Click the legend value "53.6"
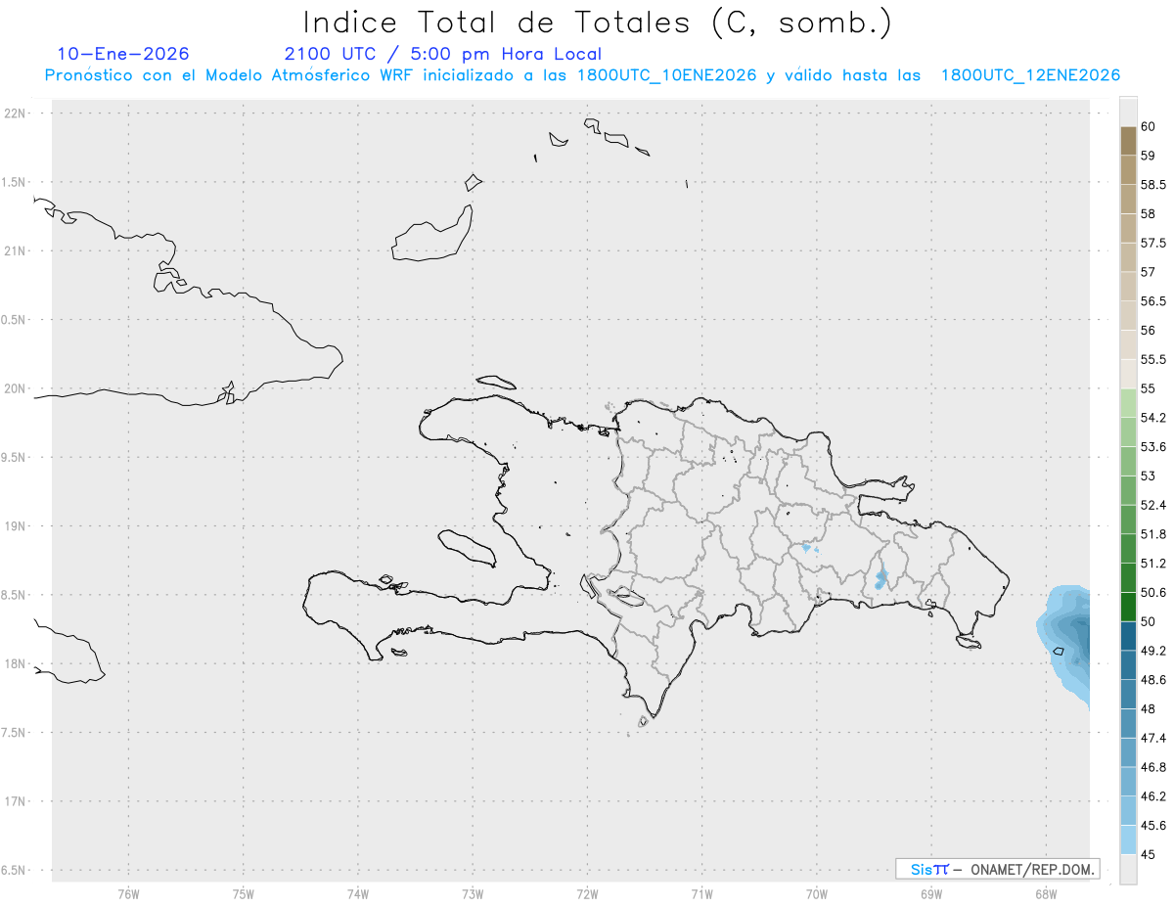 [x=1153, y=446]
